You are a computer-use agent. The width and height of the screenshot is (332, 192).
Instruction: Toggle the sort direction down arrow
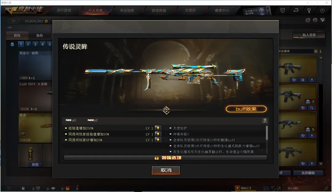pos(321,51)
